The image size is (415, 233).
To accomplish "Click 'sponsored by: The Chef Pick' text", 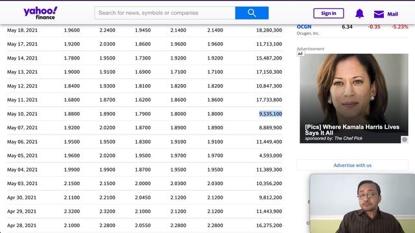I will tap(333, 139).
